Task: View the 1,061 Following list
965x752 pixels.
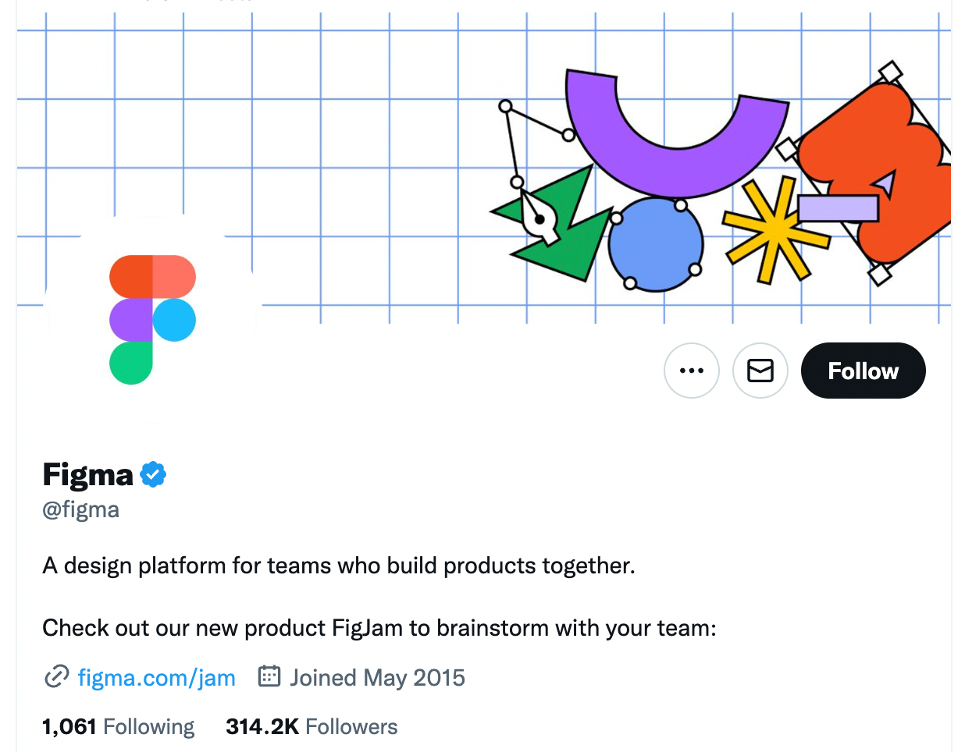Action: coord(118,727)
